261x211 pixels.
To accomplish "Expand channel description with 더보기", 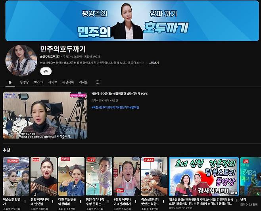I will click(x=154, y=63).
